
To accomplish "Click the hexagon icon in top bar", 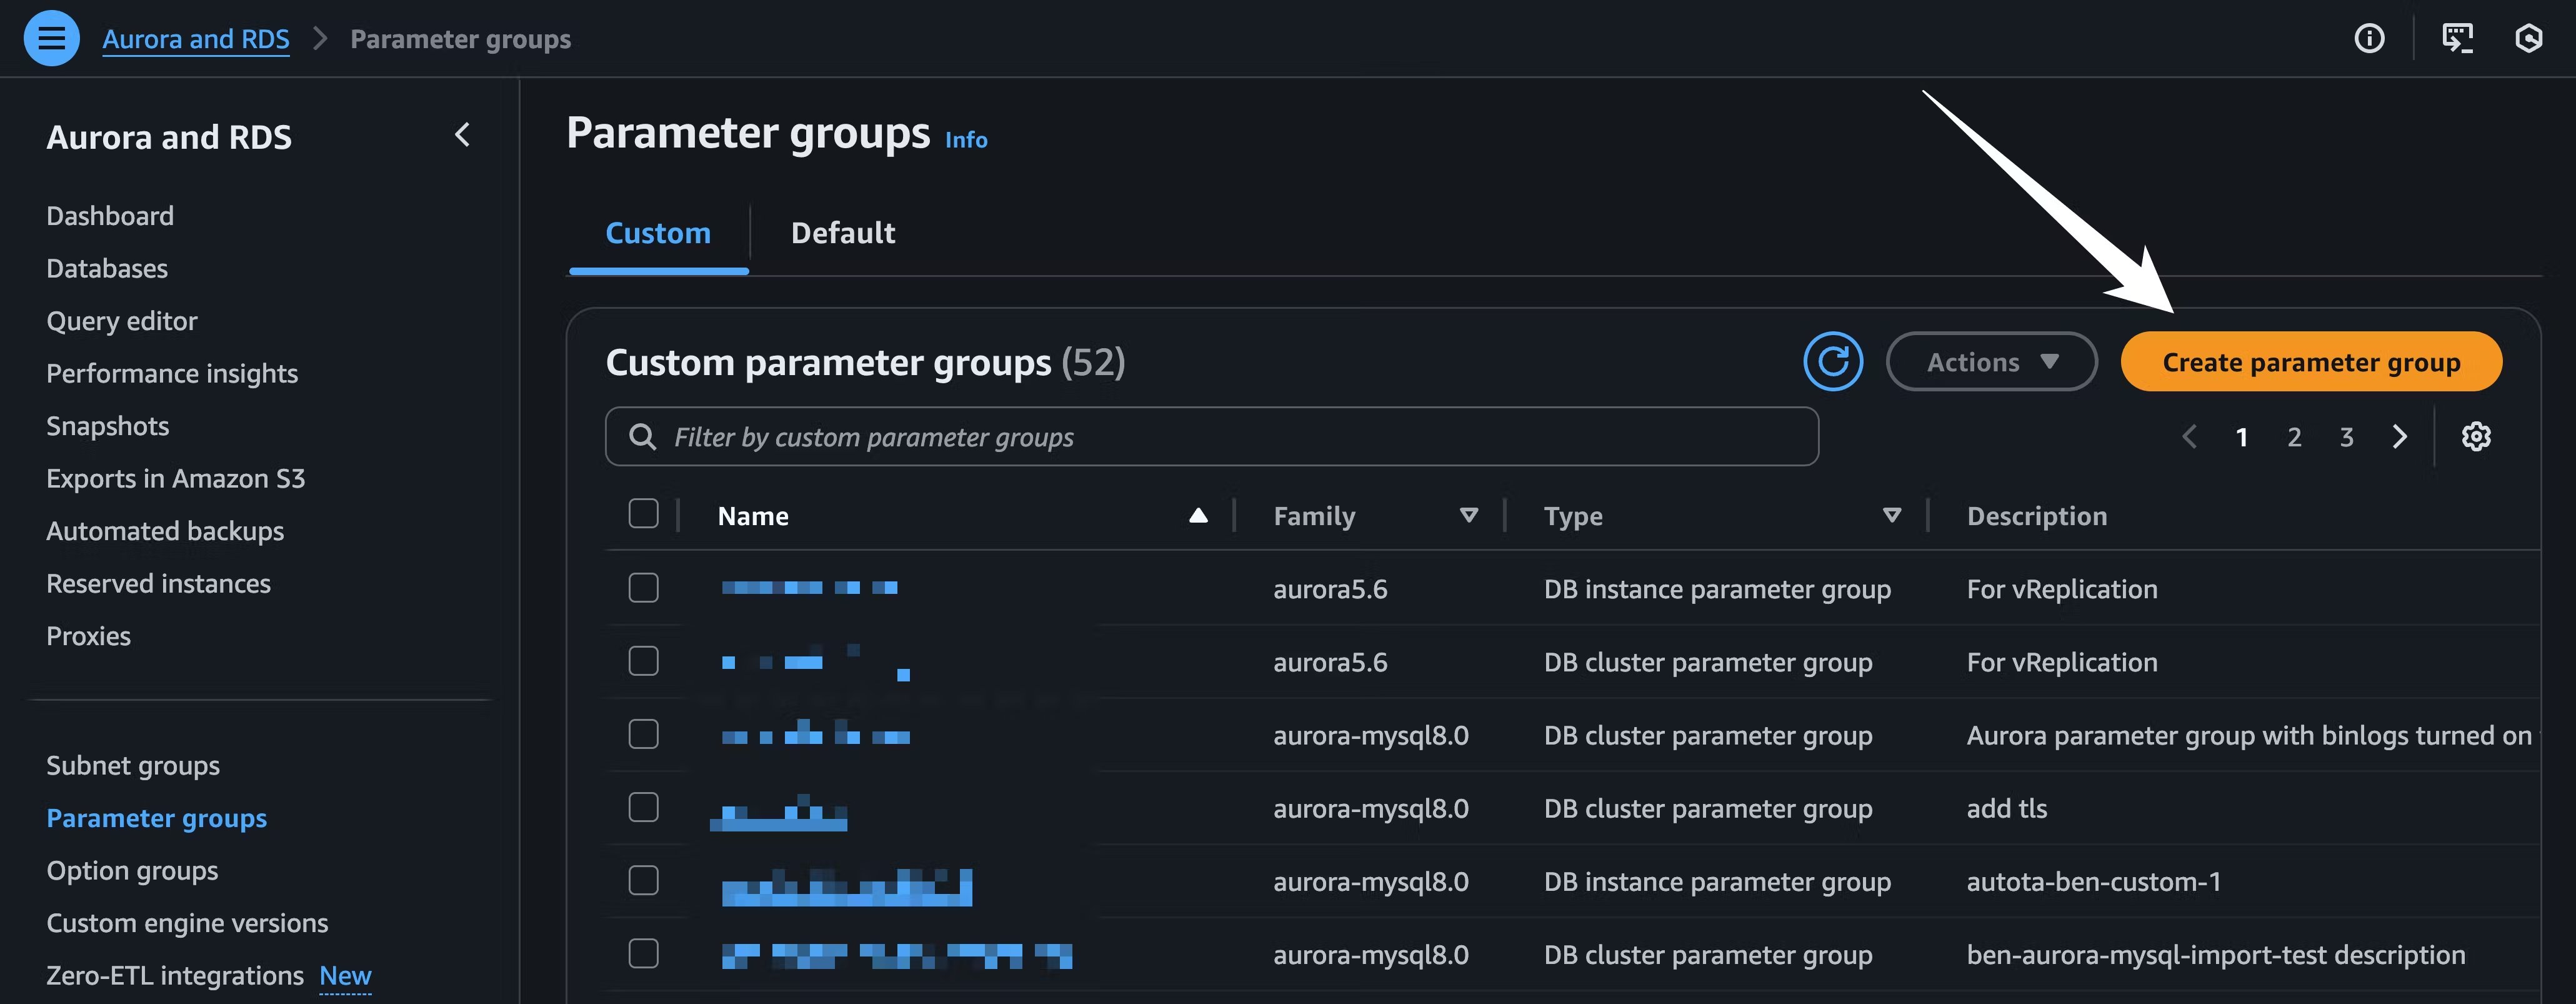I will (x=2528, y=38).
